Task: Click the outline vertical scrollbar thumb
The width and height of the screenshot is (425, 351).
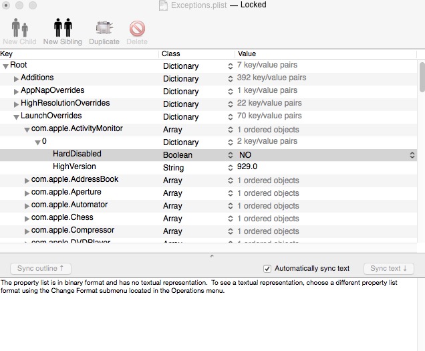Action: pos(422,78)
